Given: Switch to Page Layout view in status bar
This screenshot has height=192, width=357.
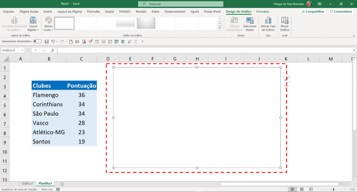Looking at the screenshot, I should coord(302,189).
